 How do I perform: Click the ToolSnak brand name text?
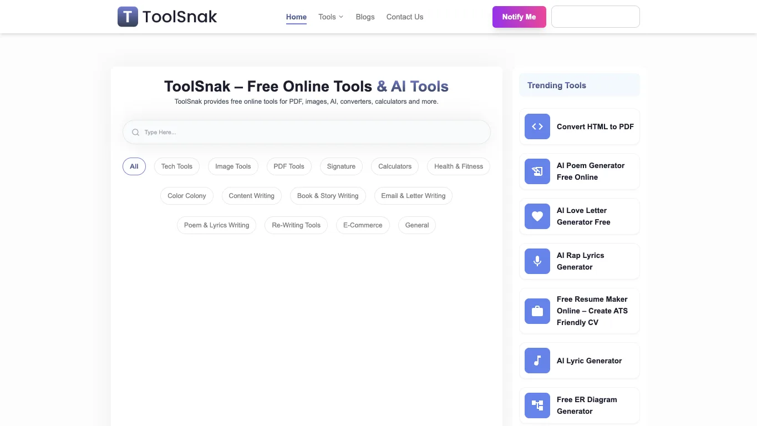[x=180, y=17]
